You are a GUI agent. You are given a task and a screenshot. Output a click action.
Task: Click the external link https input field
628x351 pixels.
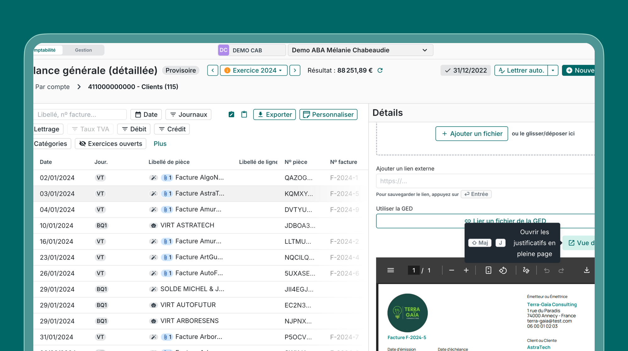[x=484, y=181]
